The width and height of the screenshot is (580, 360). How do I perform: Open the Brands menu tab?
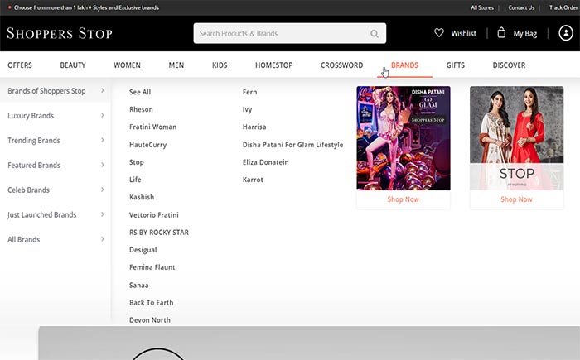click(x=404, y=65)
